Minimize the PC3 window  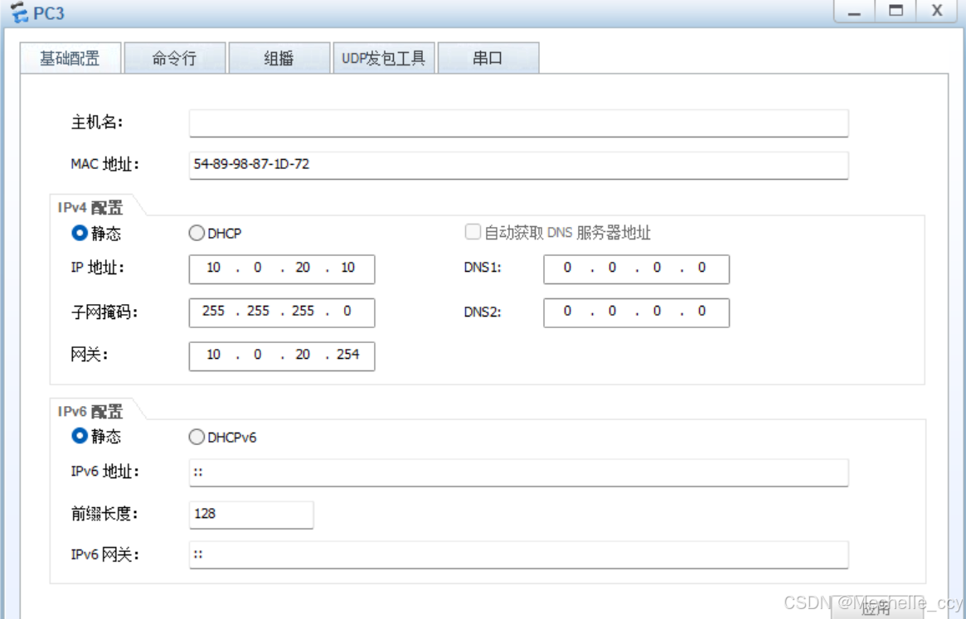click(x=855, y=11)
